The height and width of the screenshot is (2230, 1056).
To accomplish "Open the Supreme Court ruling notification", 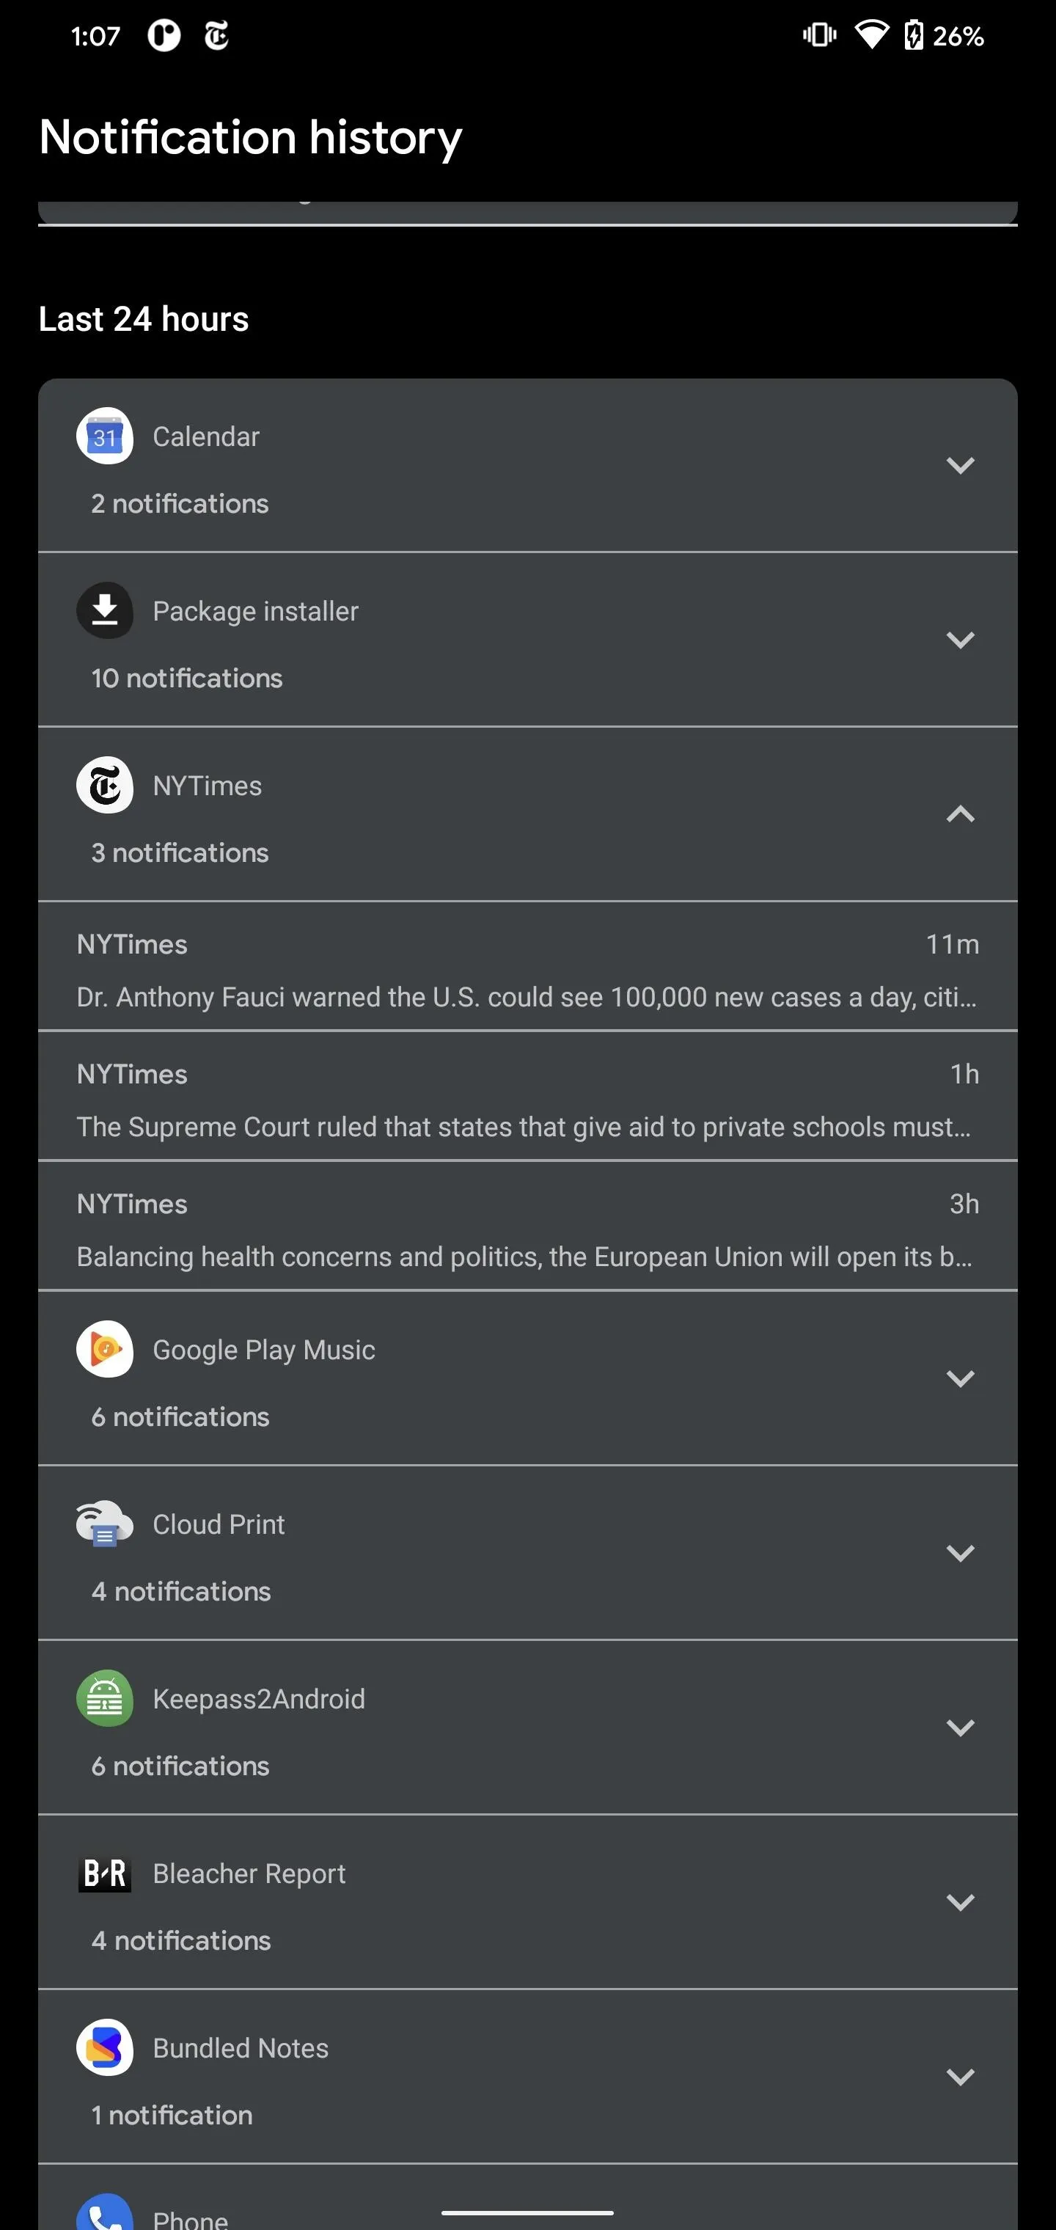I will click(527, 1100).
